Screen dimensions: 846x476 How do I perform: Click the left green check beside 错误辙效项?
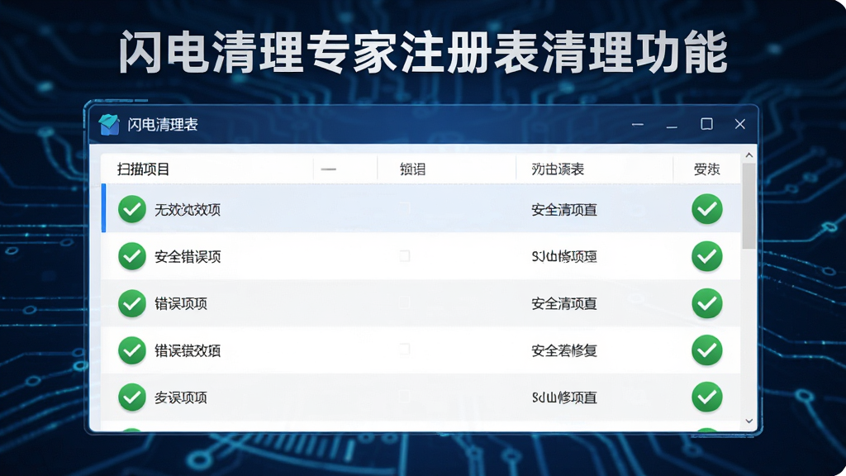[x=132, y=350]
